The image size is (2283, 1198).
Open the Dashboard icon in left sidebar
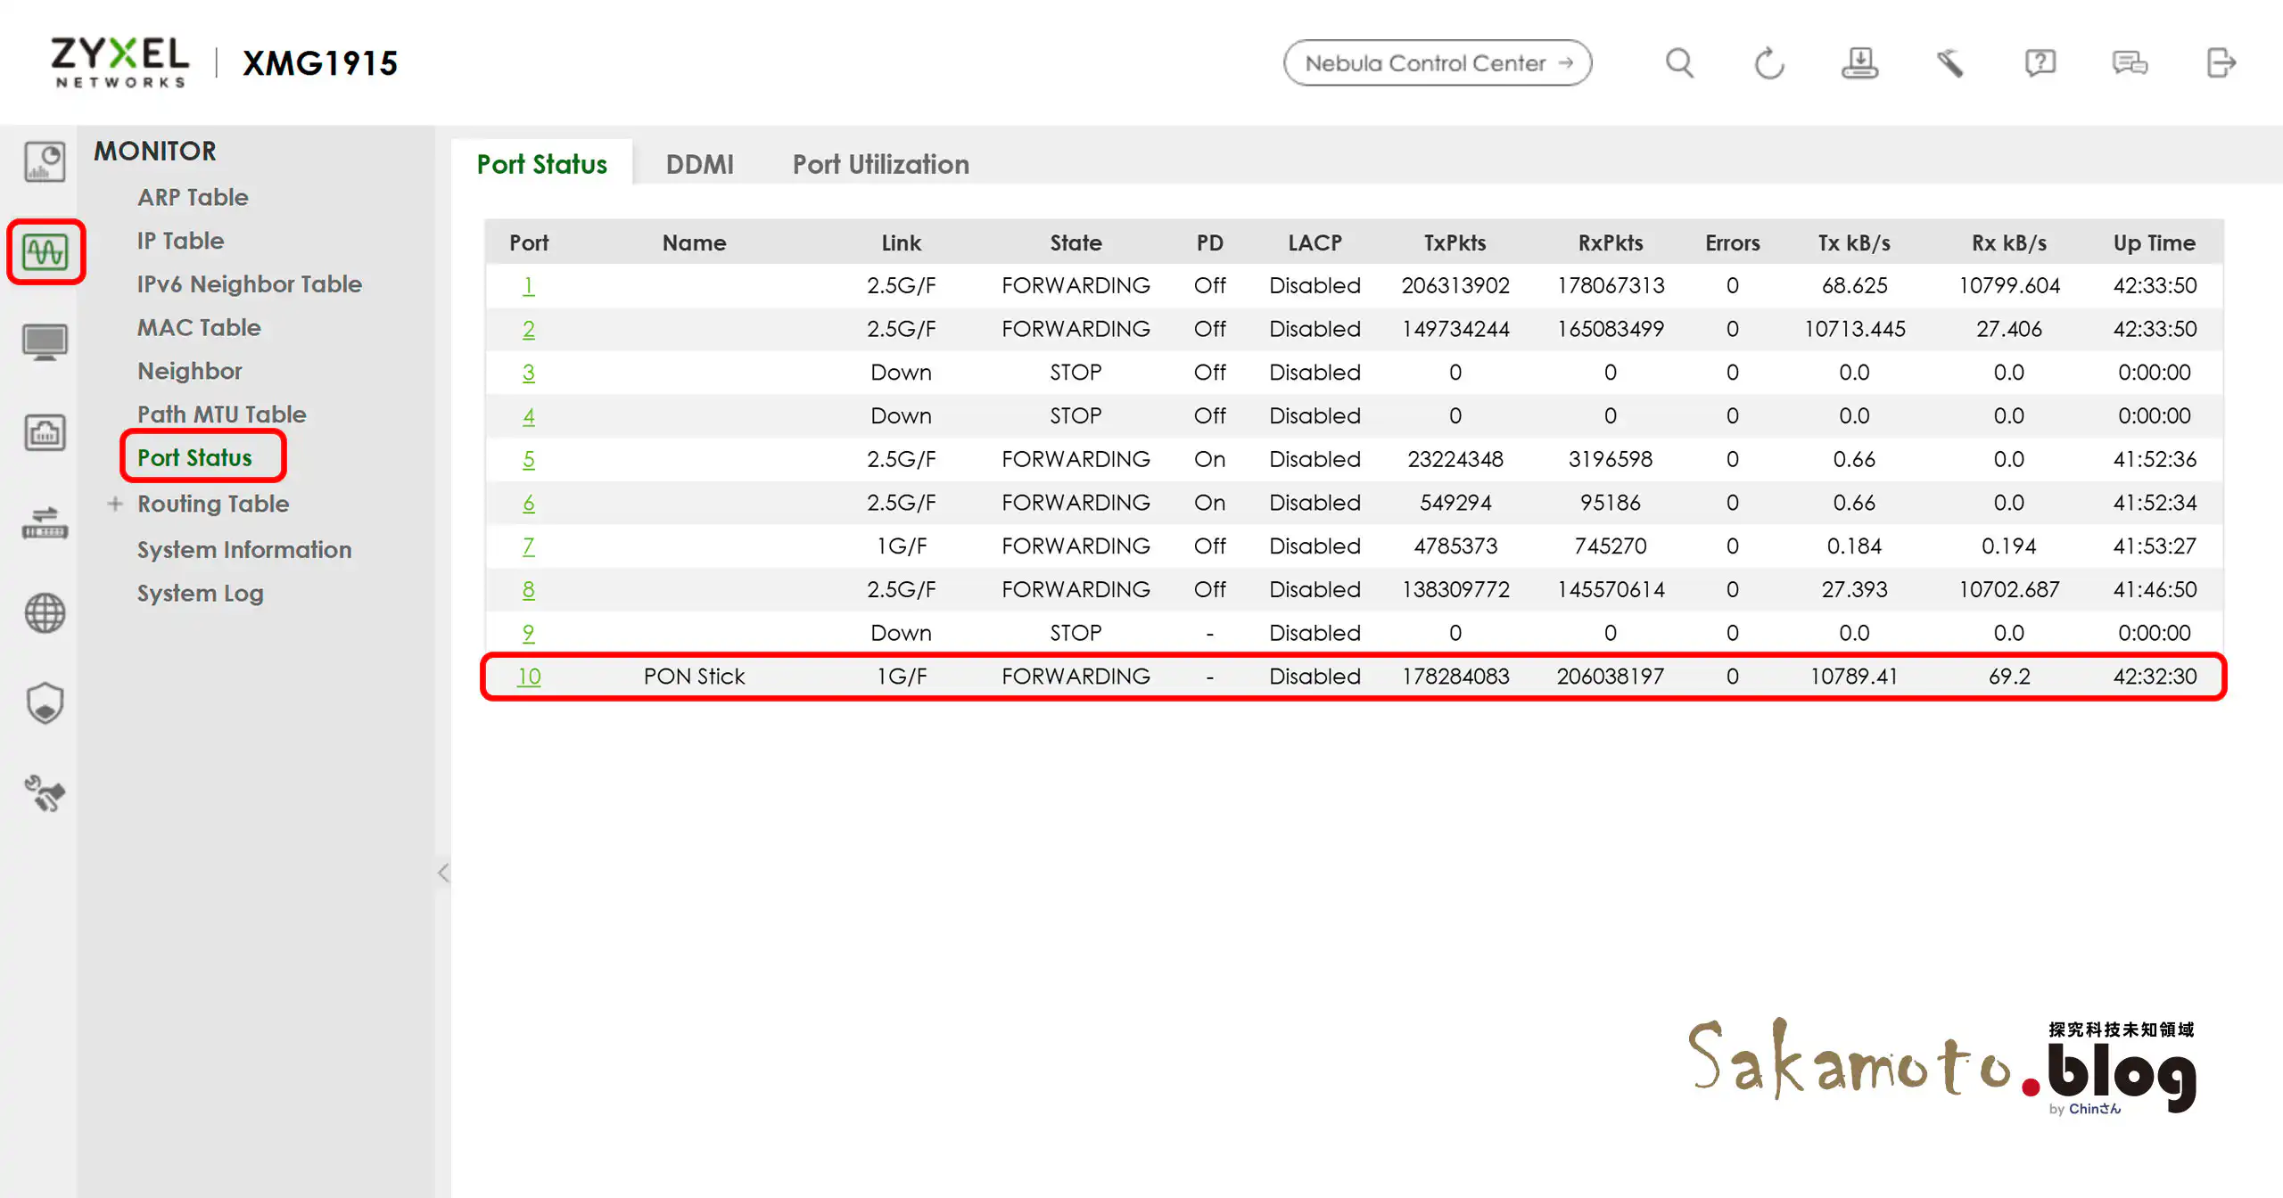click(45, 162)
